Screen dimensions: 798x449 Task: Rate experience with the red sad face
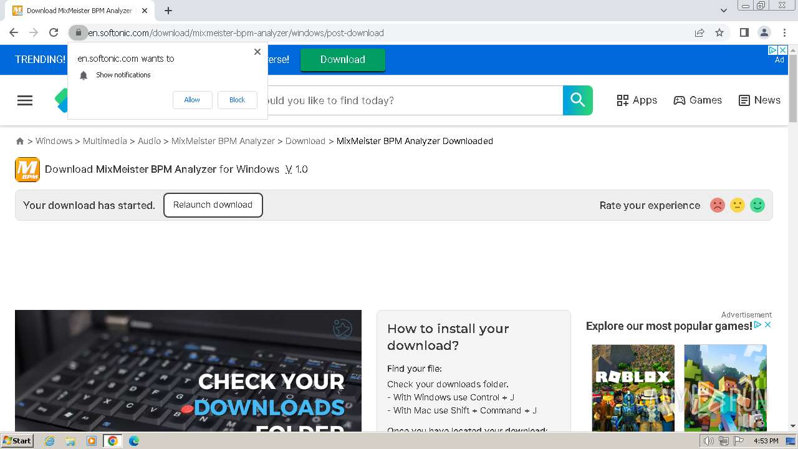click(718, 205)
